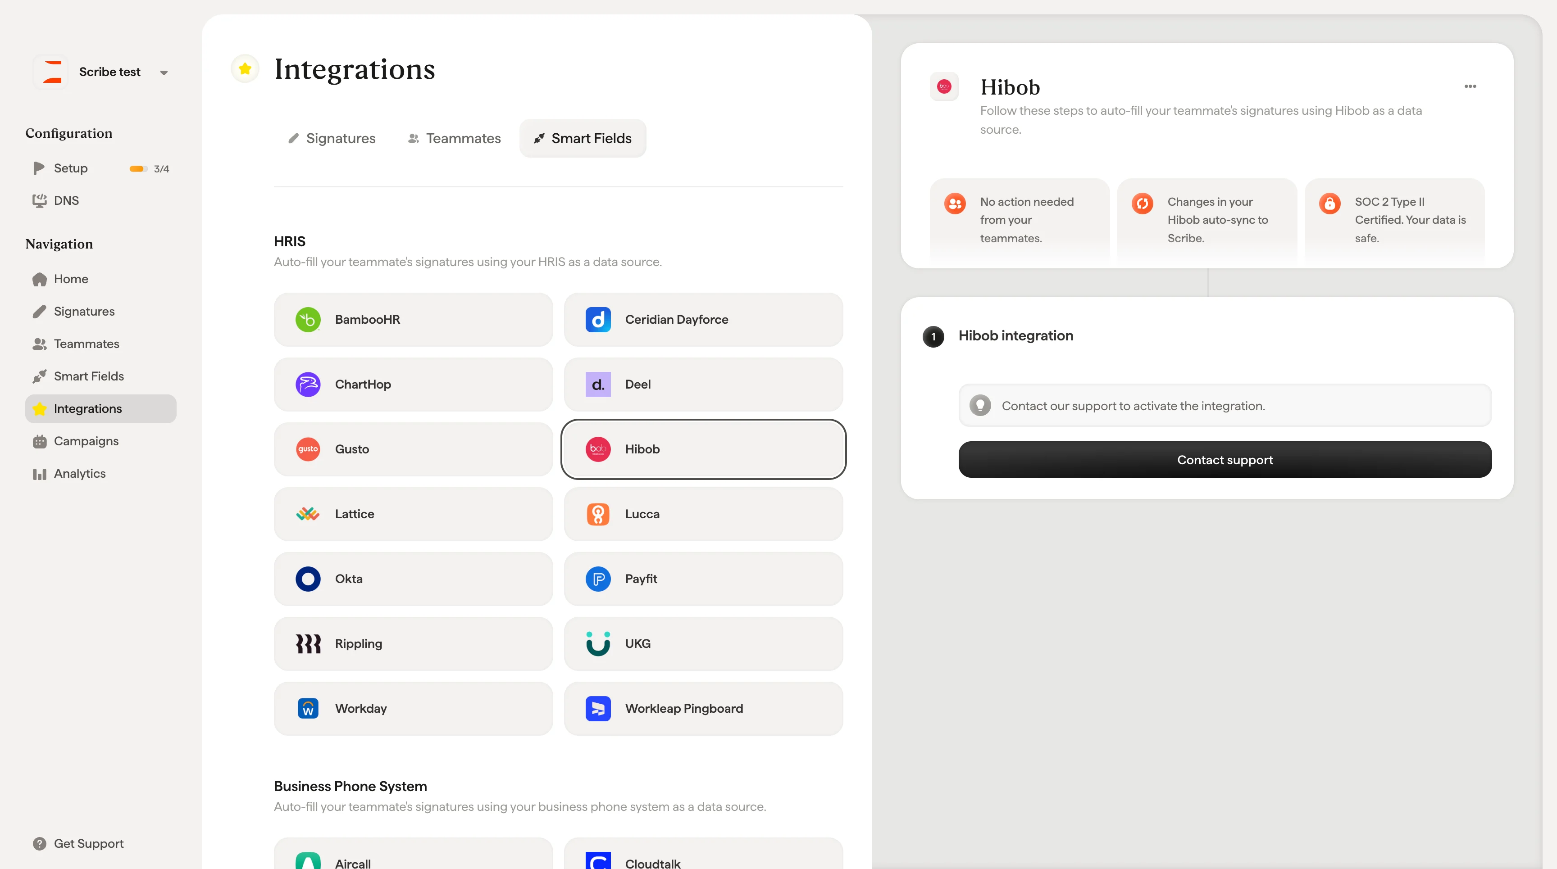Open the Hibob panel more options menu
This screenshot has width=1557, height=869.
(x=1470, y=86)
